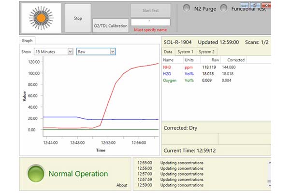Open O2/TDL Calibration
Screen dimensions: 290x193
coord(111,26)
